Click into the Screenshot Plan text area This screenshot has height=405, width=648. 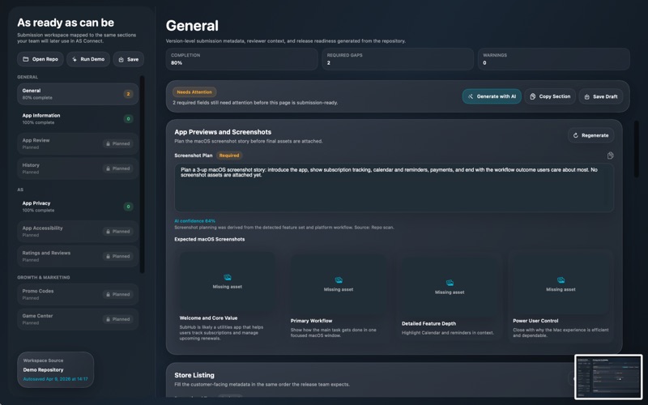coord(394,188)
